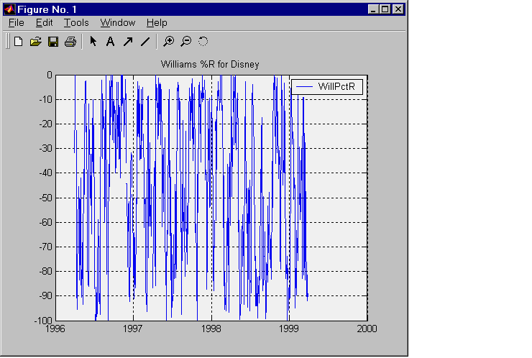Activate the Zoom Out magnifier tool
This screenshot has width=532, height=358.
(185, 42)
